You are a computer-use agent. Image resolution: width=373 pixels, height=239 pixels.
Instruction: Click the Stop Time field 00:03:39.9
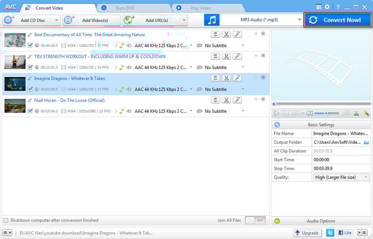point(341,168)
